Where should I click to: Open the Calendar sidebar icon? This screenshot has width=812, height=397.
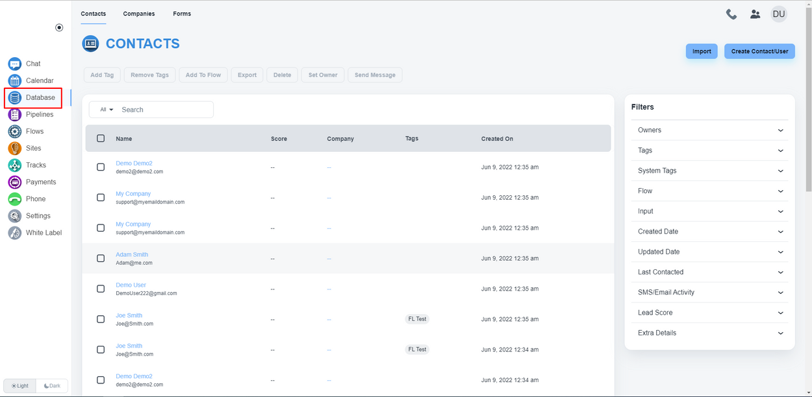pyautogui.click(x=15, y=80)
